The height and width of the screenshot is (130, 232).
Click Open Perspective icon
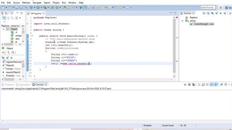(x=221, y=8)
